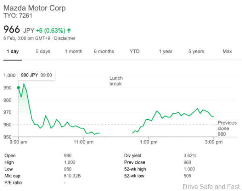The height and width of the screenshot is (191, 242).
Task: Click the Drive Safe and Fast watermark
Action: point(211,187)
